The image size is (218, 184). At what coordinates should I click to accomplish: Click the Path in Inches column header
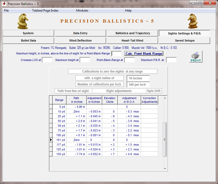[76, 100]
